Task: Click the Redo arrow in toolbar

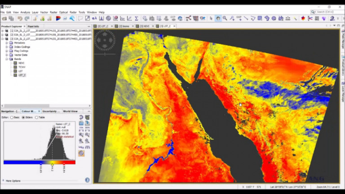Action: click(27, 18)
